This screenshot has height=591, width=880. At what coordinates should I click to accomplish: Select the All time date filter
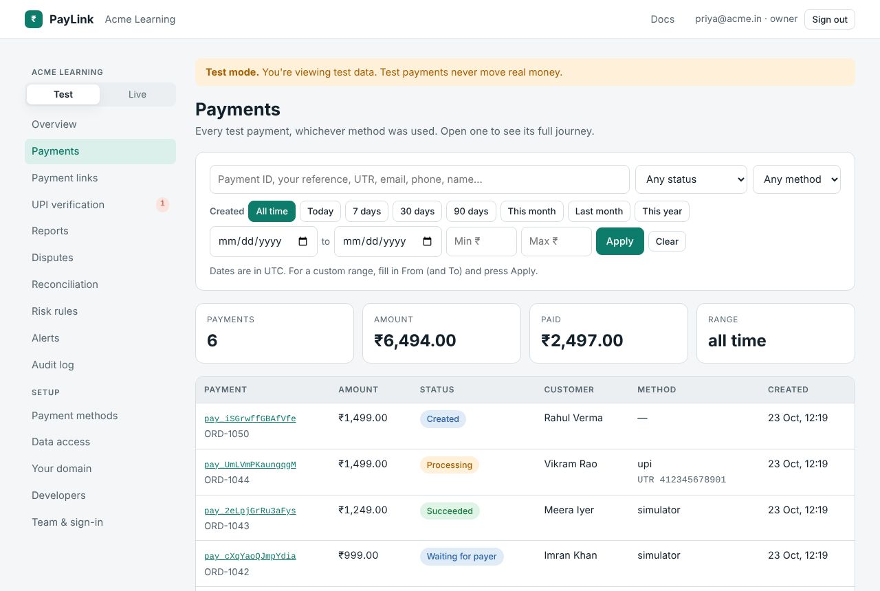click(x=272, y=211)
